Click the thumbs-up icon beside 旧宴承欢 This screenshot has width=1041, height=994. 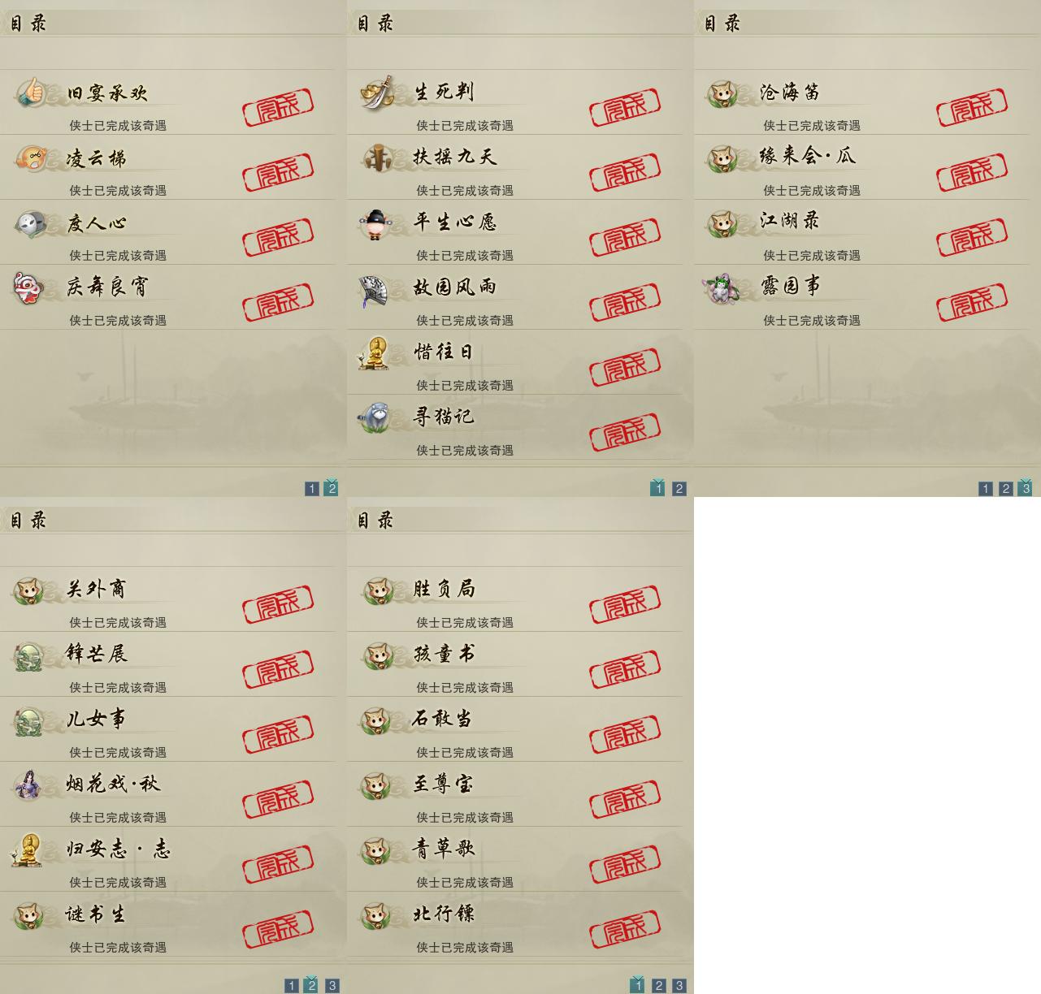point(31,91)
